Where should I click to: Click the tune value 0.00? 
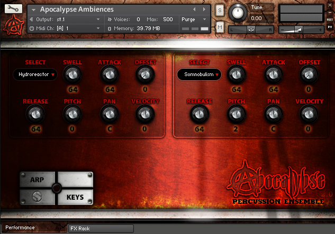[x=256, y=18]
